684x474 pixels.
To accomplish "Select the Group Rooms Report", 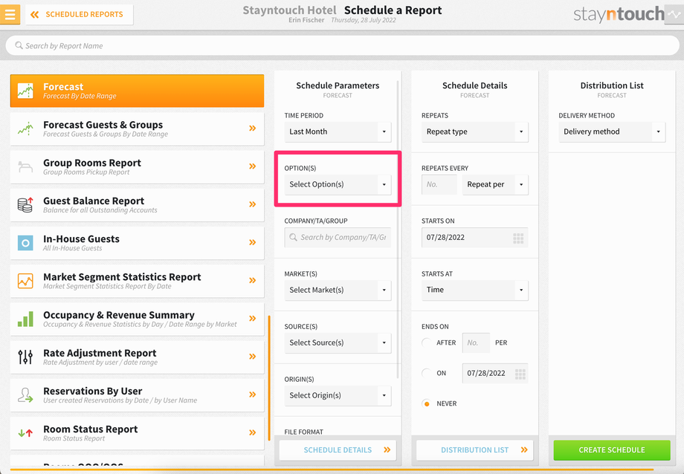I will pyautogui.click(x=137, y=166).
